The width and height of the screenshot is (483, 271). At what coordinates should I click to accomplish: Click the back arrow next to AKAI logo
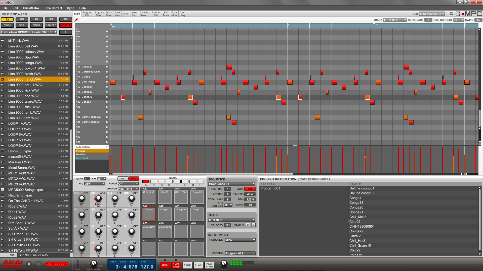(29, 264)
